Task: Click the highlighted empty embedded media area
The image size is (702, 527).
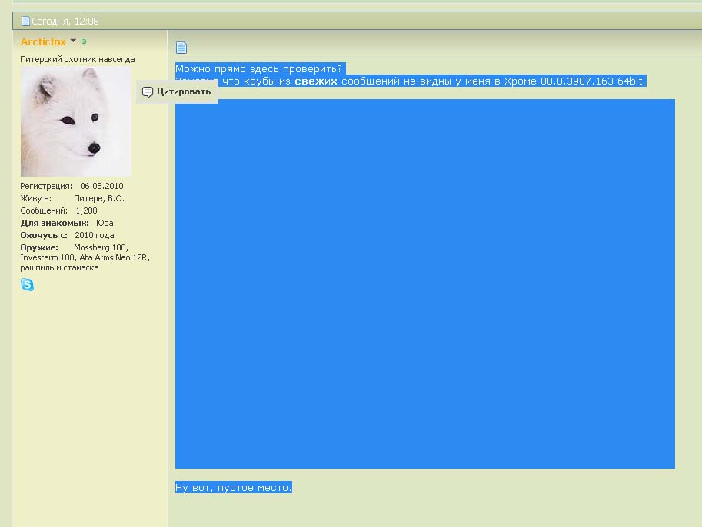Action: tap(424, 283)
